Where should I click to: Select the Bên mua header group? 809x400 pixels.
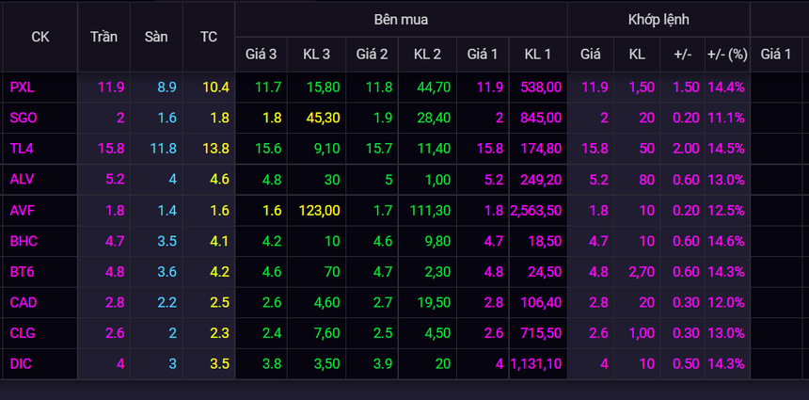(x=401, y=19)
